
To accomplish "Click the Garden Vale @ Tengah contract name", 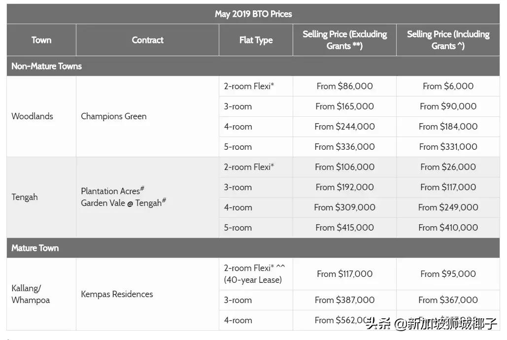I will [122, 203].
